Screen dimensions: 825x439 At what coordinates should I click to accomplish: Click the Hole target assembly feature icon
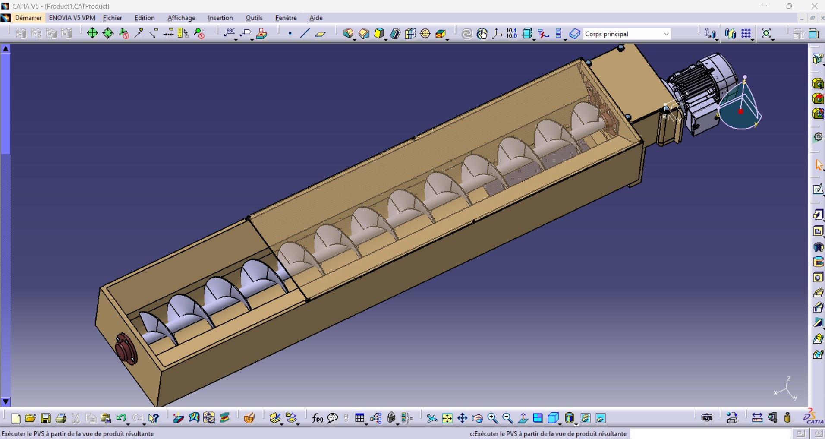[x=425, y=33]
